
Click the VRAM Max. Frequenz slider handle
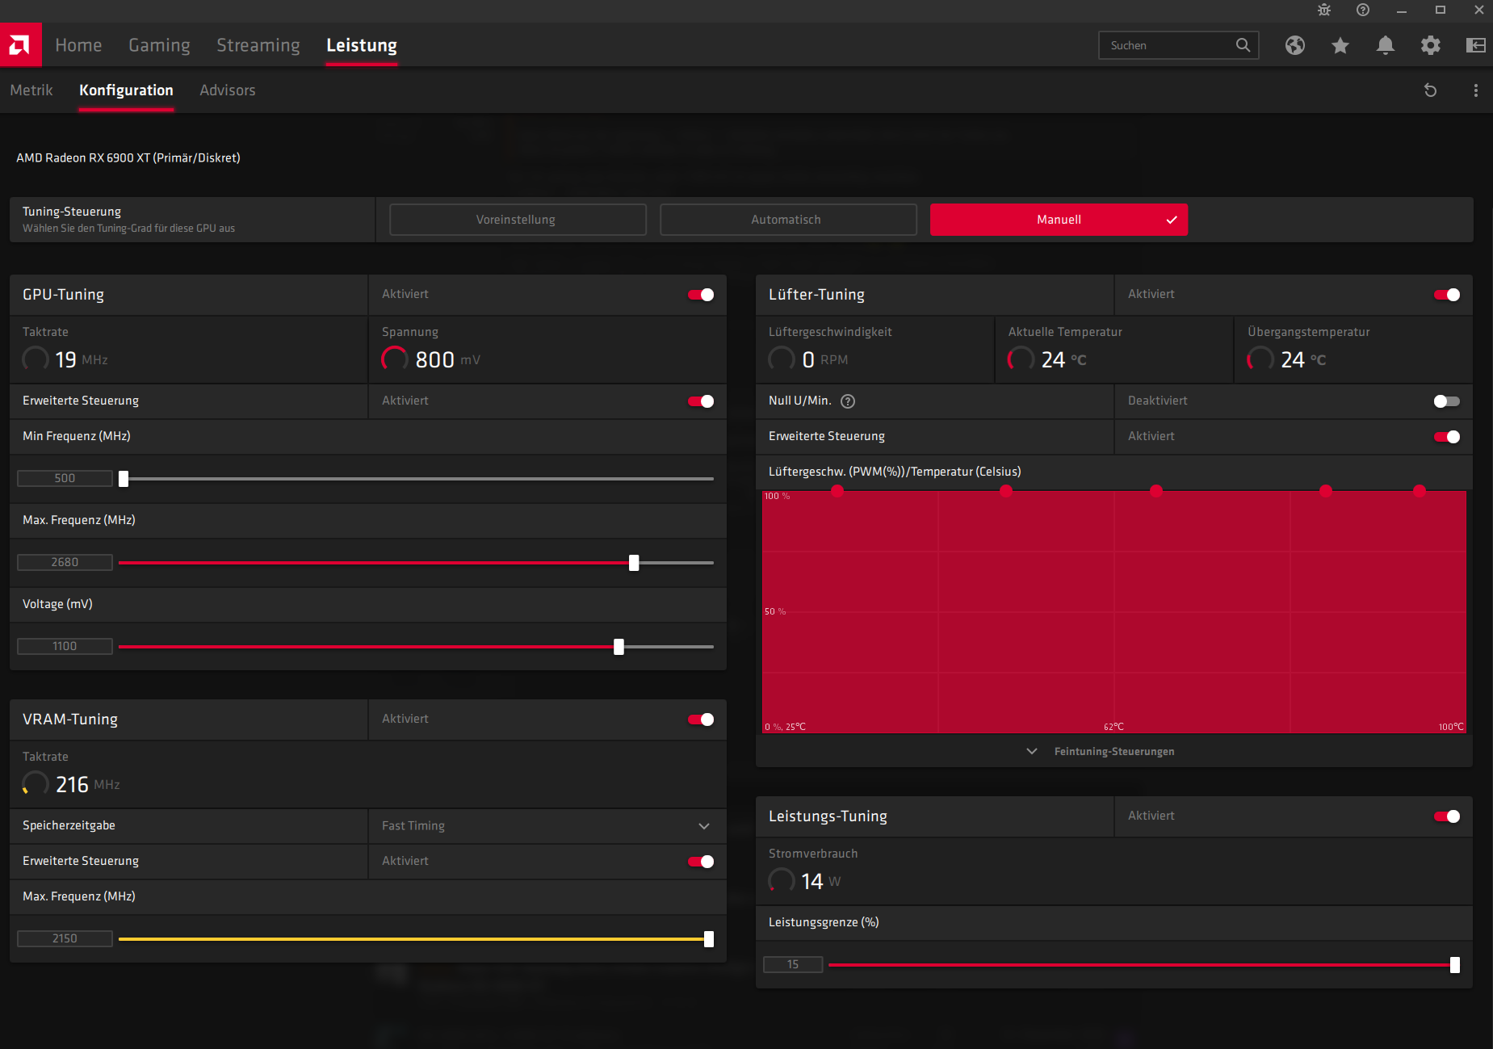pyautogui.click(x=709, y=939)
